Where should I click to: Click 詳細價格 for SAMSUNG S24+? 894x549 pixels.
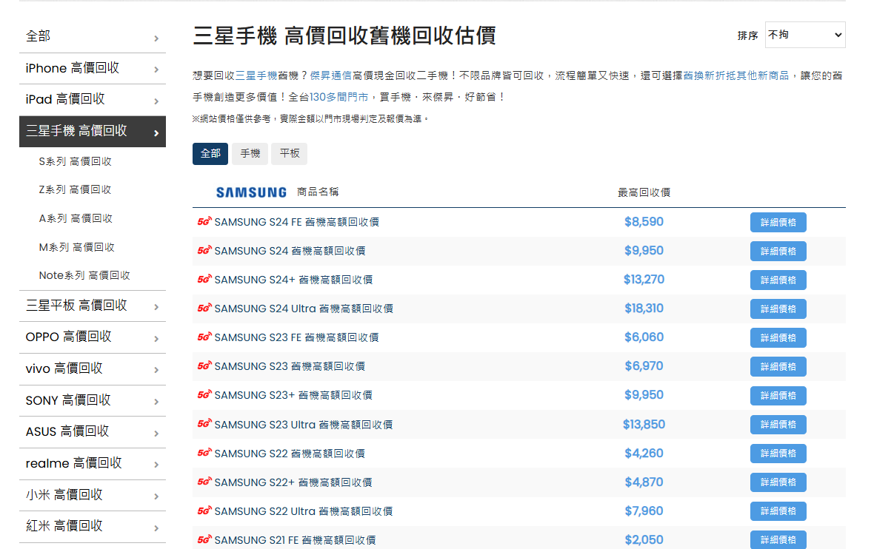pyautogui.click(x=778, y=280)
